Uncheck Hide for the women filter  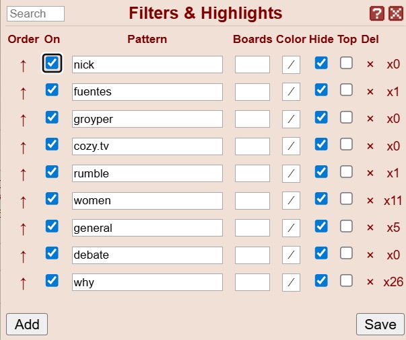pyautogui.click(x=321, y=199)
